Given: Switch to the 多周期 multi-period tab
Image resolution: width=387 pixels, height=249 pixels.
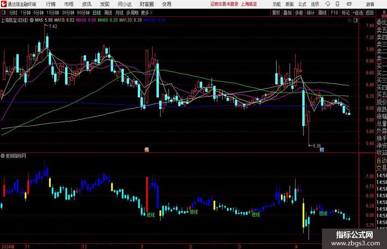Looking at the screenshot, I should (x=132, y=13).
